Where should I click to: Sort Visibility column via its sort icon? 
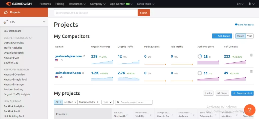click(x=150, y=114)
